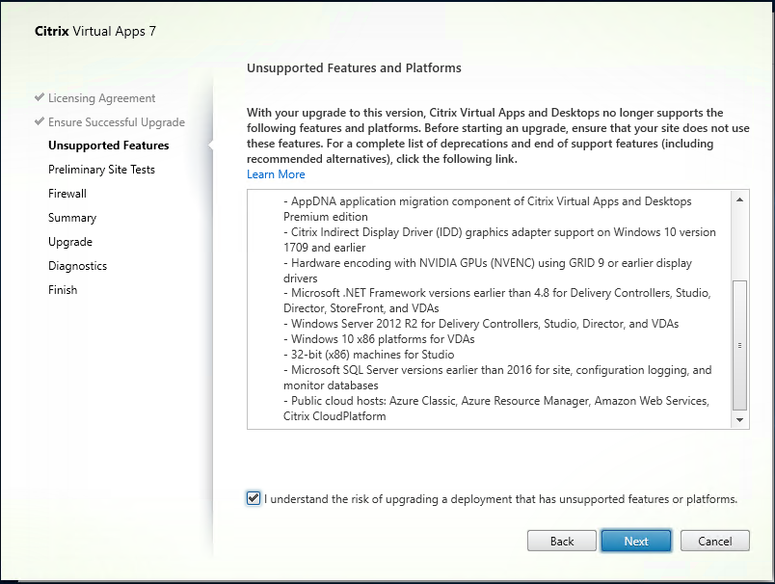Click the 'Hardware encoding with NVIDIA GPUs' entry
Viewport: 775px width, 584px height.
[x=488, y=270]
